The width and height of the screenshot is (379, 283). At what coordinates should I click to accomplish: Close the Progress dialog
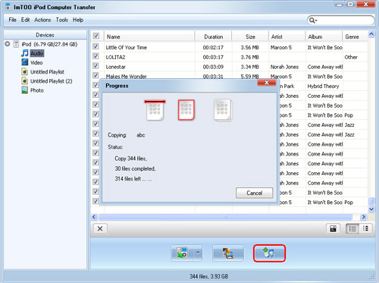pyautogui.click(x=266, y=83)
